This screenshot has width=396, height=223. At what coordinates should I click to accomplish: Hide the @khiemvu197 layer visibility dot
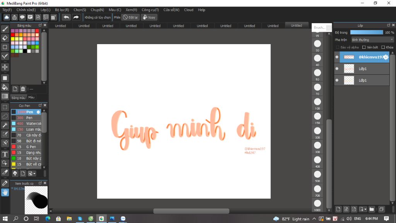pyautogui.click(x=337, y=57)
